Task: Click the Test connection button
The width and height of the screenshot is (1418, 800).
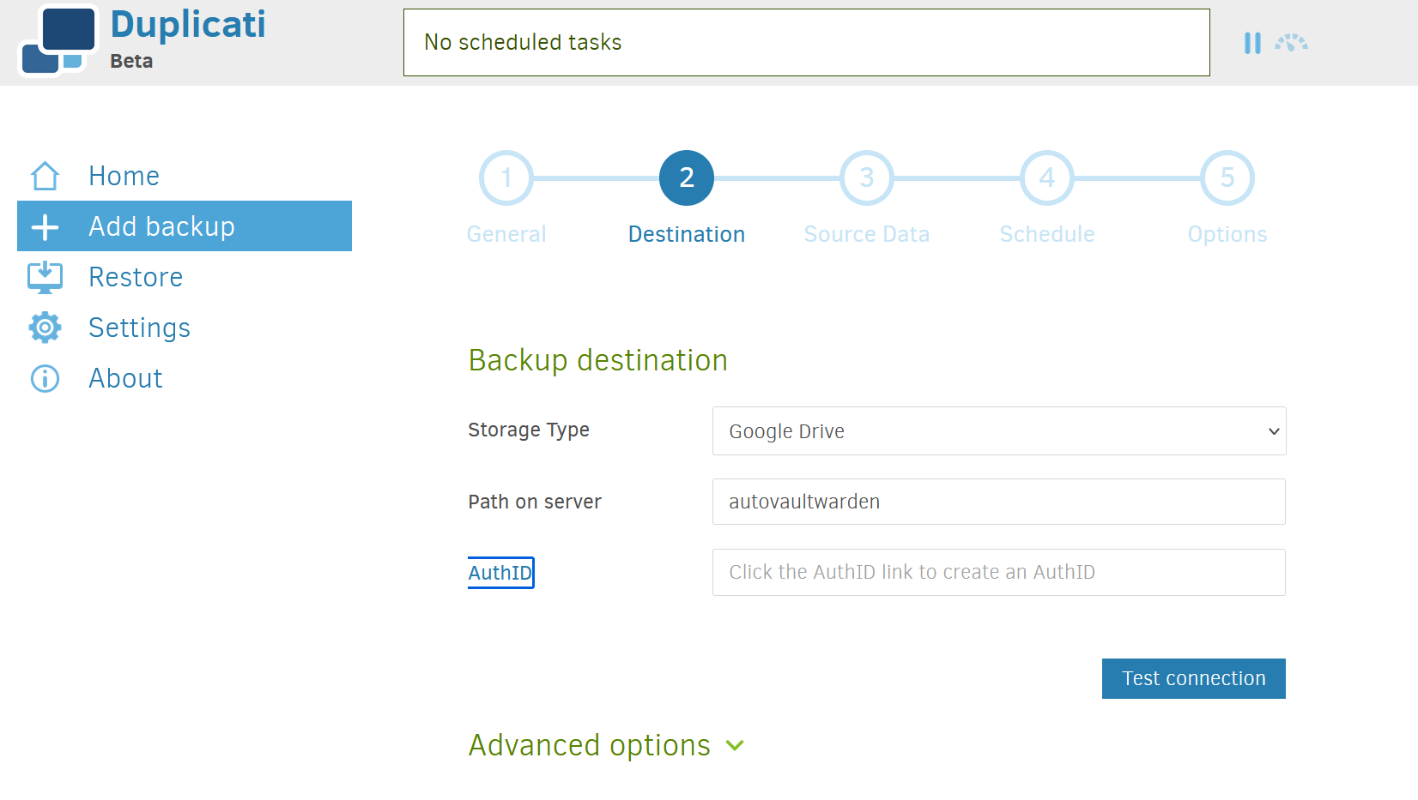Action: point(1194,678)
